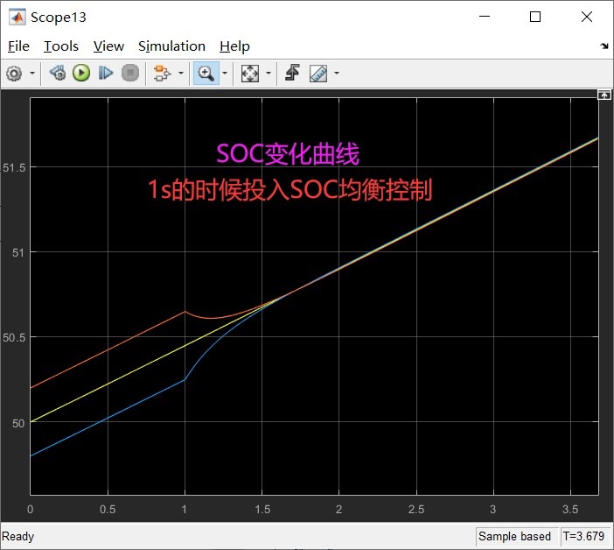614x550 pixels.
Task: Minimize the Scope13 window
Action: point(485,17)
